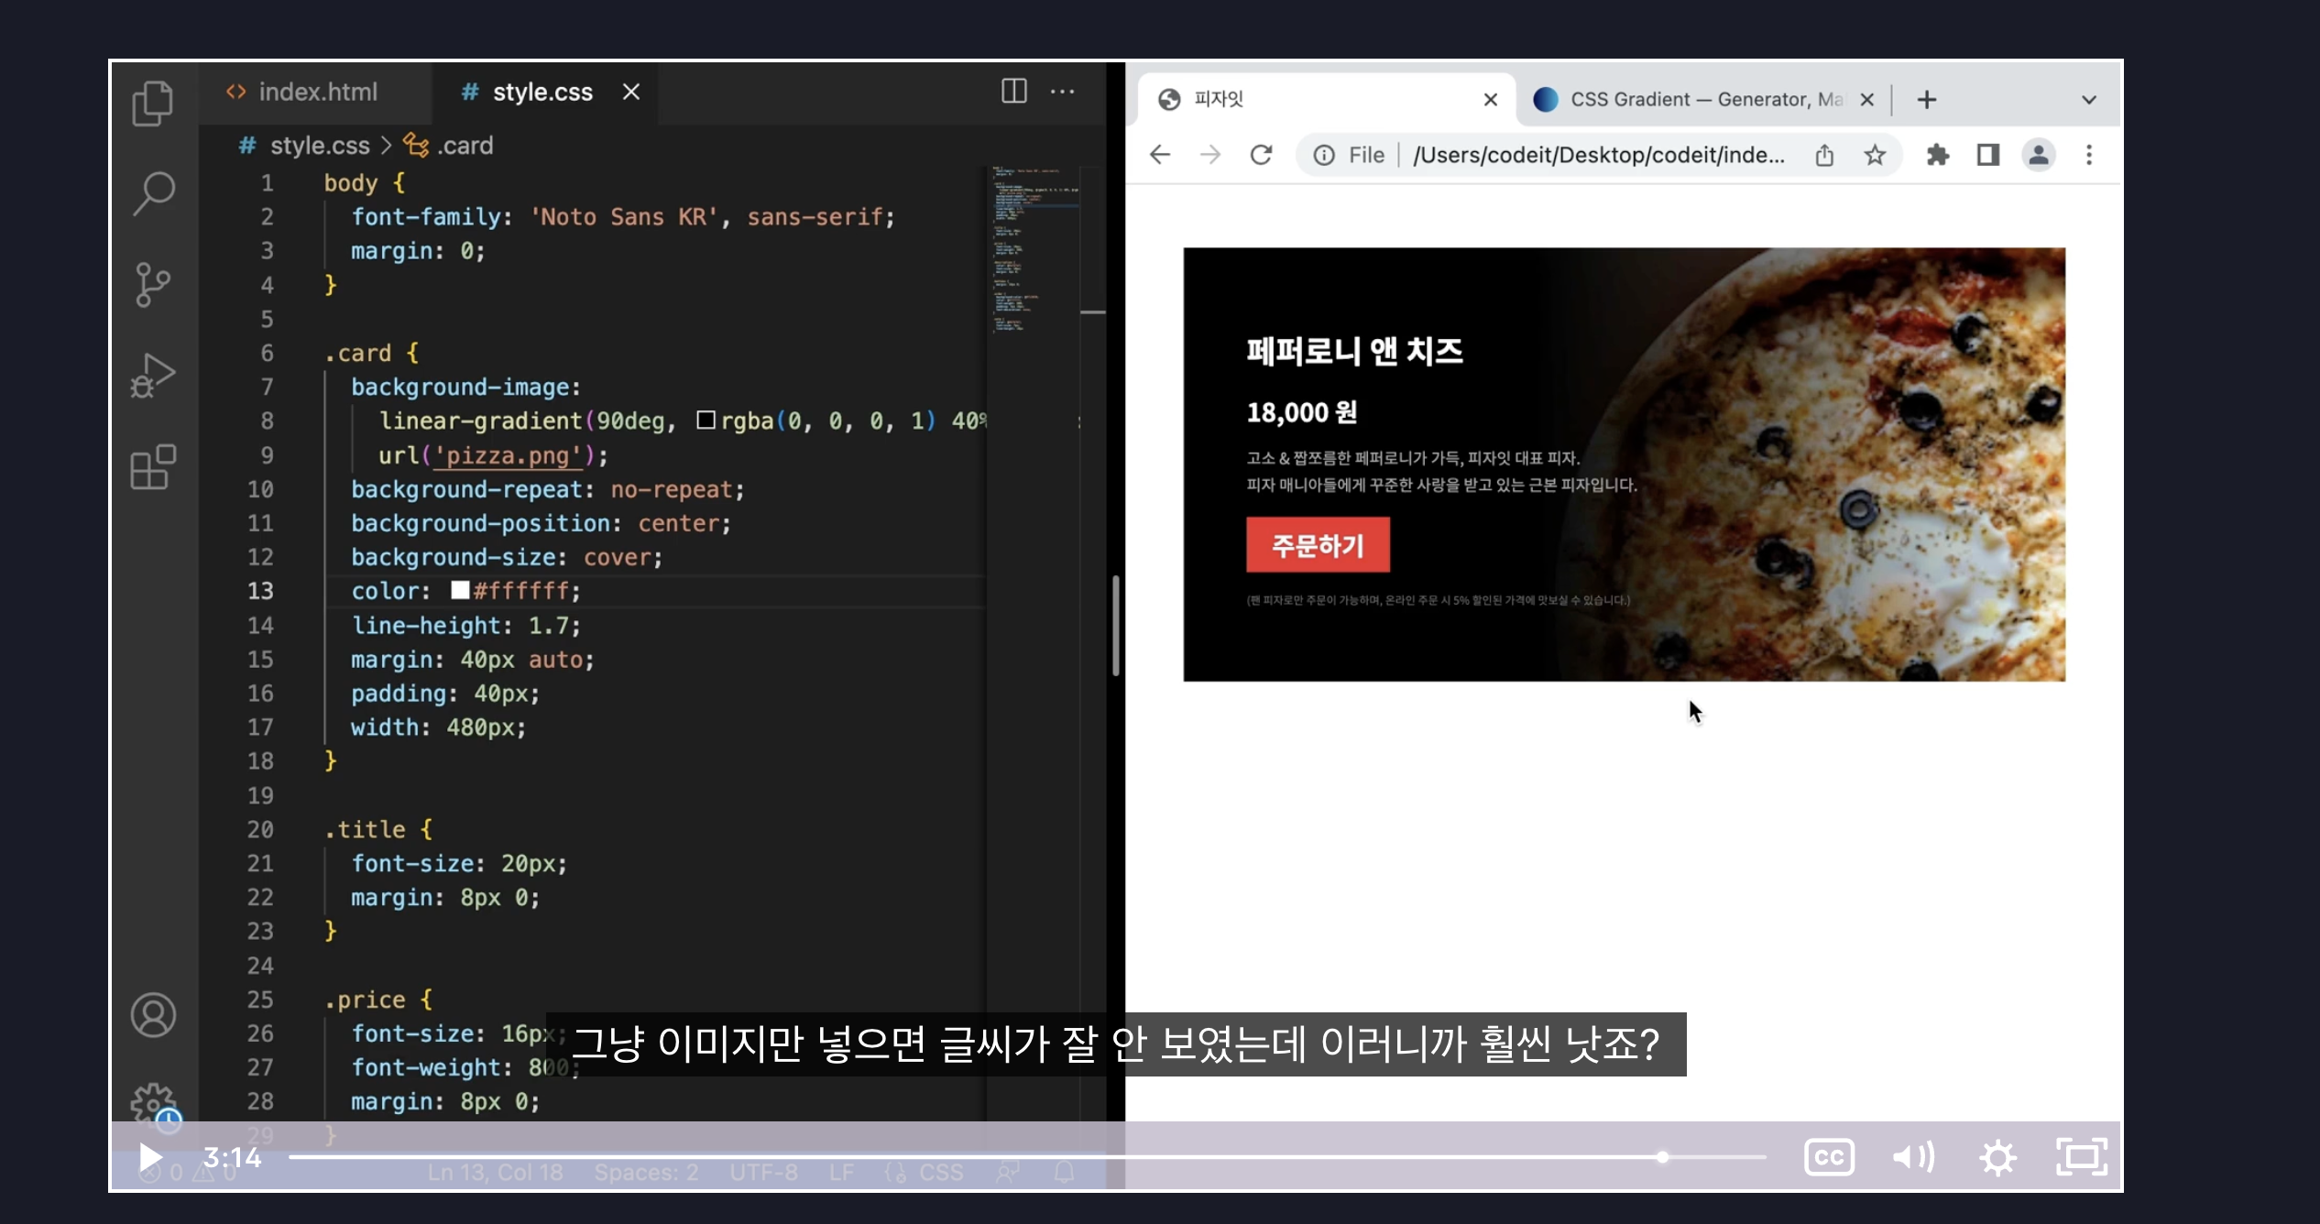This screenshot has width=2320, height=1224.
Task: Share this page from the address bar
Action: pyautogui.click(x=1824, y=155)
